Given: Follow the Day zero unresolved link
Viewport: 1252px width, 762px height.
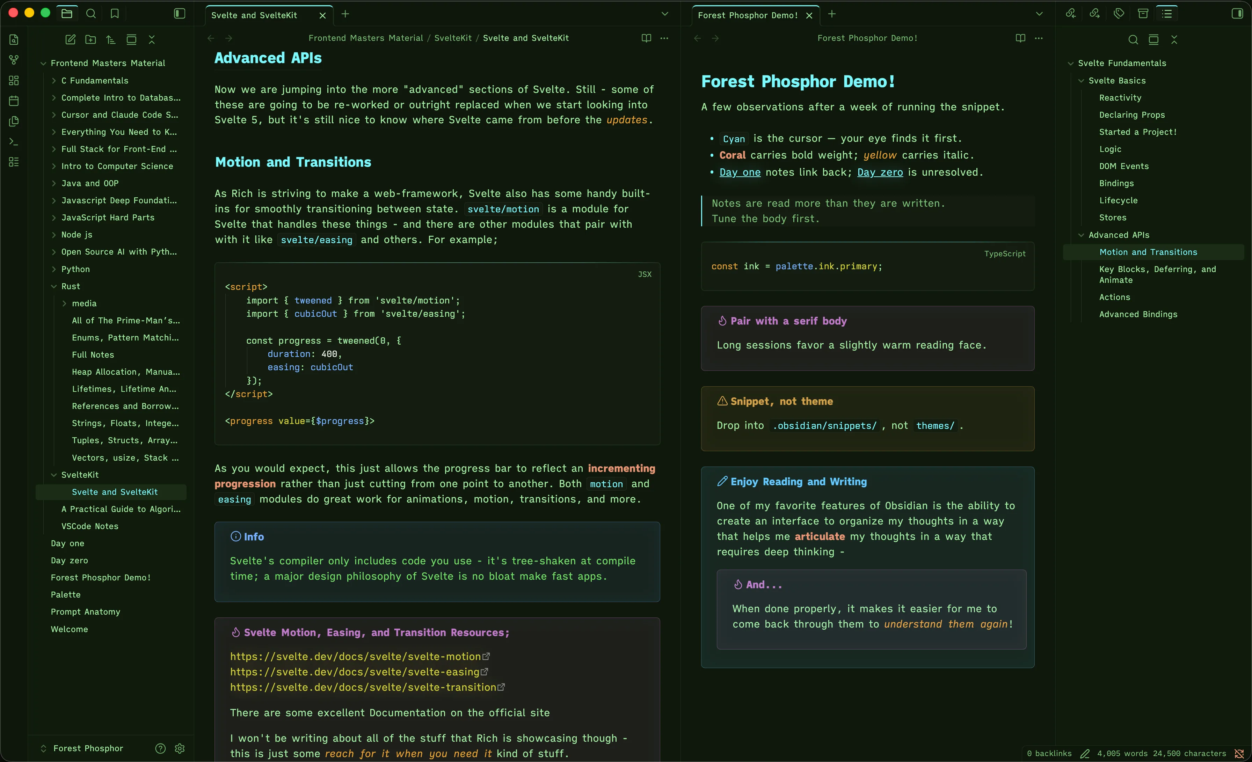Looking at the screenshot, I should point(880,172).
